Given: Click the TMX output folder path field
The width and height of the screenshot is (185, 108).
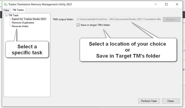Looking at the screenshot, I should coord(119,19).
